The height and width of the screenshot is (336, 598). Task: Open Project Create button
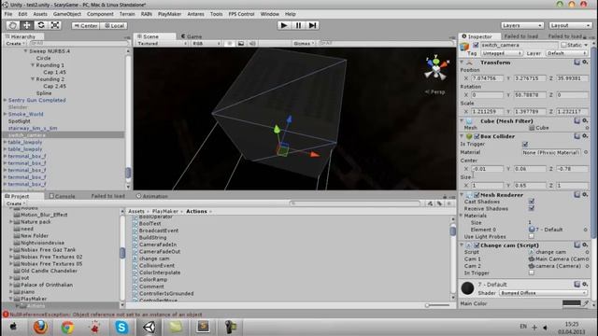coord(15,203)
